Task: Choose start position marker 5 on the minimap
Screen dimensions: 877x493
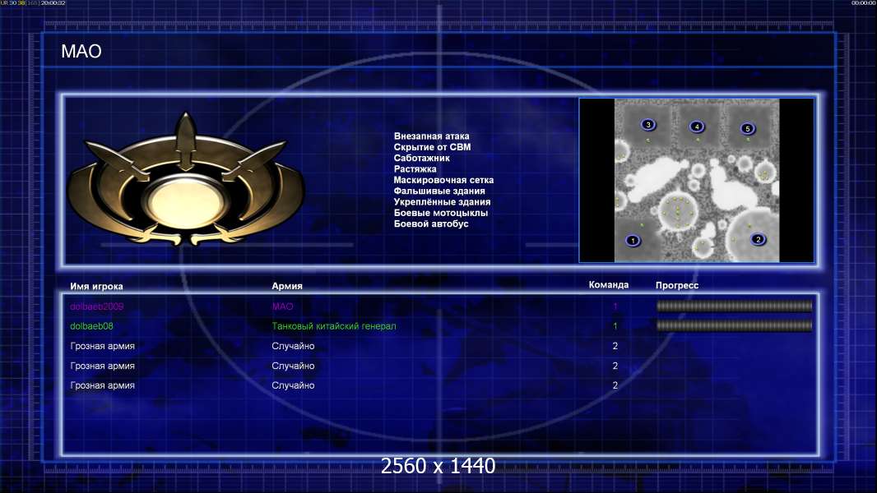Action: (748, 128)
